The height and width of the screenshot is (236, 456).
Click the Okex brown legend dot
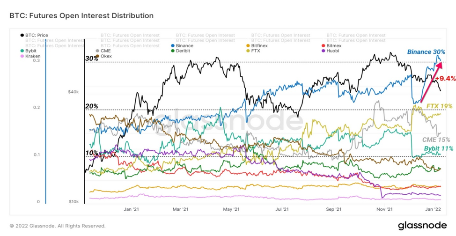coord(97,56)
